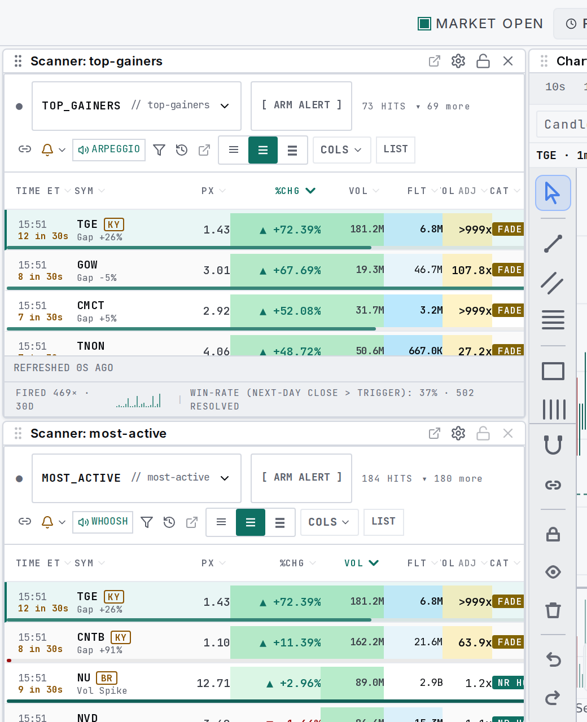587x722 pixels.
Task: Toggle lock on most-active scanner panel
Action: pyautogui.click(x=483, y=433)
